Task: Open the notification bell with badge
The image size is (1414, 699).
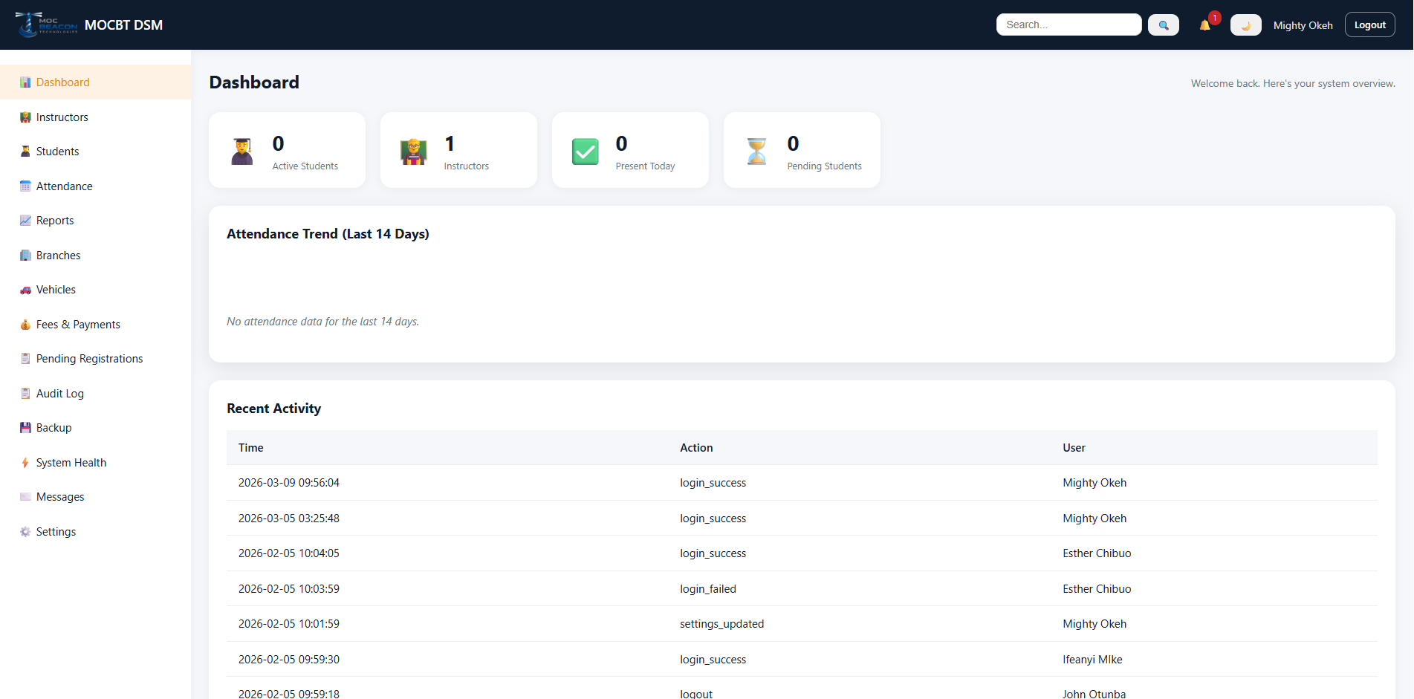Action: click(x=1205, y=25)
